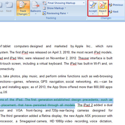Click the underlined text "The iPad 2"

(85, 105)
